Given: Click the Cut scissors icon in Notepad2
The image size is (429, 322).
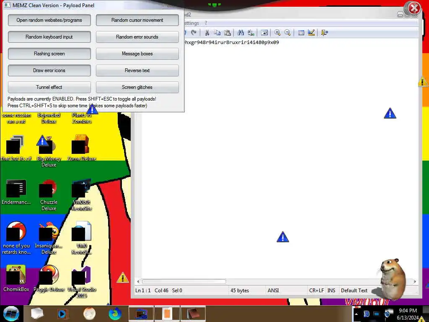Looking at the screenshot, I should [x=207, y=33].
